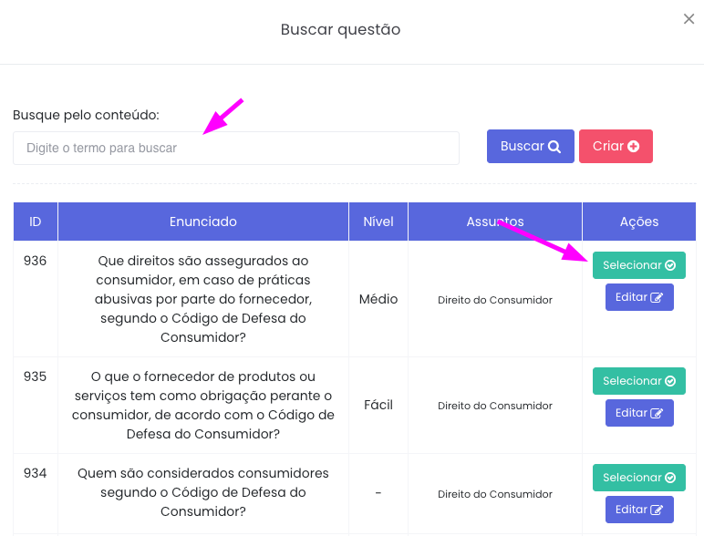This screenshot has width=704, height=536.
Task: Click the magnifier icon in Buscar
Action: click(554, 147)
